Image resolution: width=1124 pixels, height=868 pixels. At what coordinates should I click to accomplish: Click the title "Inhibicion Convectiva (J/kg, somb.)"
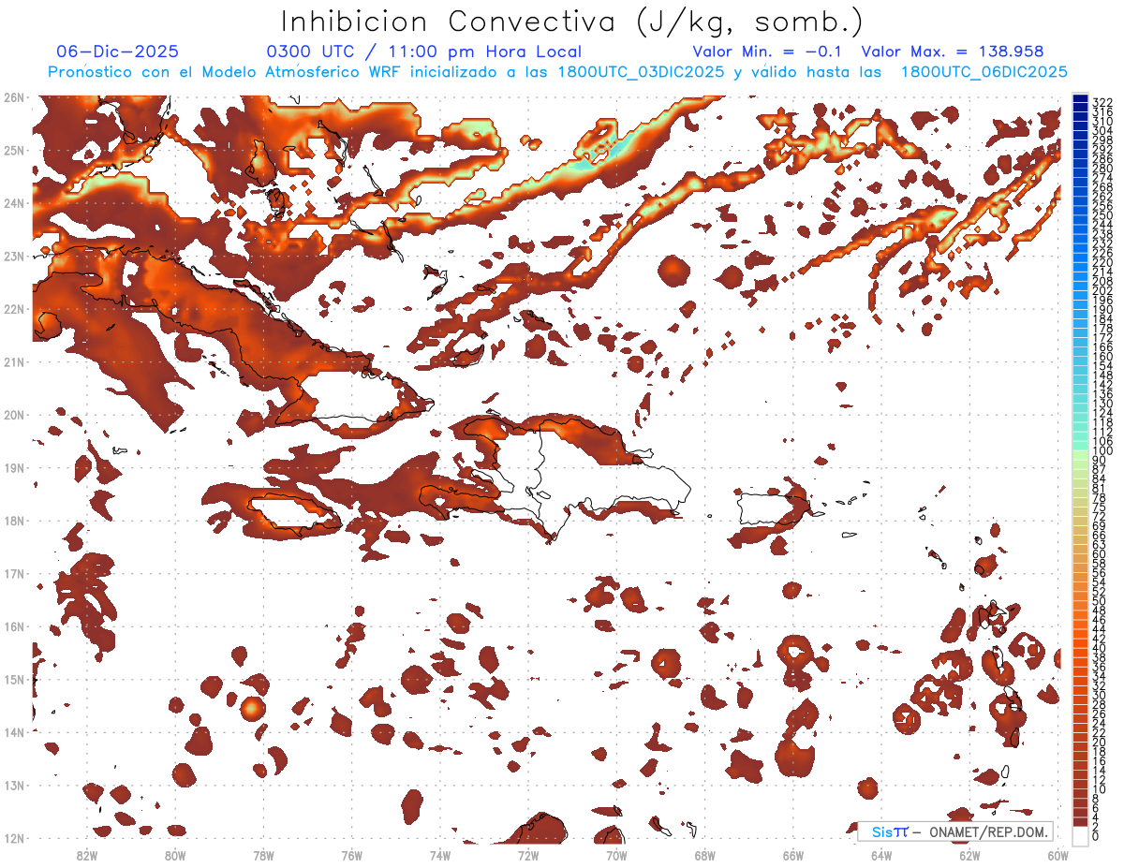point(572,22)
